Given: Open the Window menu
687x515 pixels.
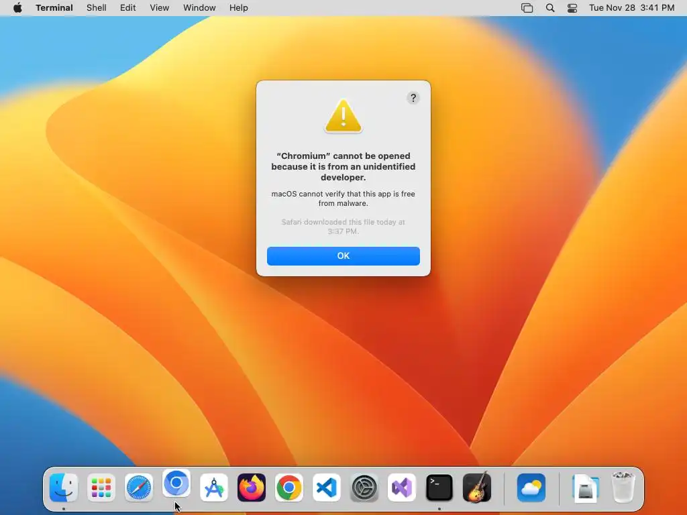Looking at the screenshot, I should click(x=199, y=8).
